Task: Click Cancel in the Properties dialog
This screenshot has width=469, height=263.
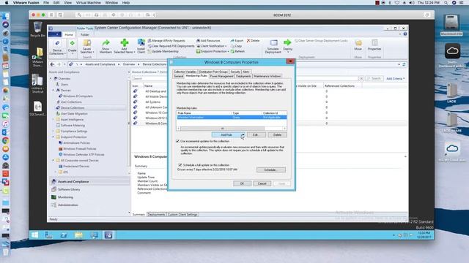Action: (262, 183)
